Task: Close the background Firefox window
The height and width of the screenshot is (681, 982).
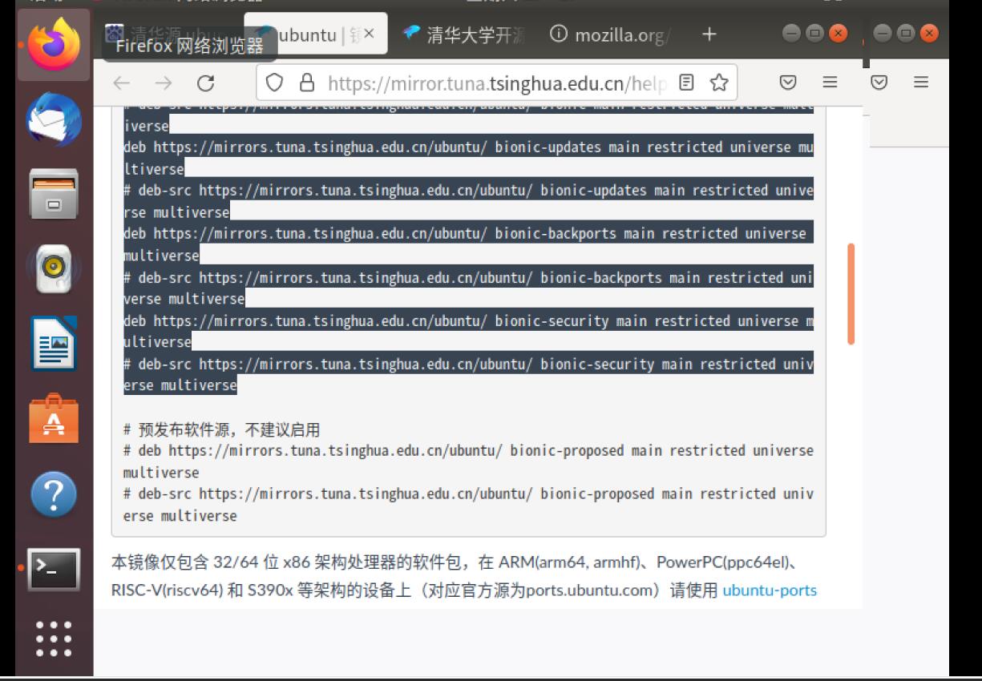Action: pos(929,33)
